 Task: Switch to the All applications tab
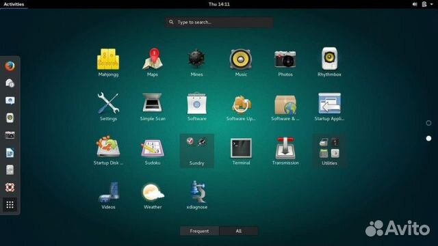tap(239, 231)
